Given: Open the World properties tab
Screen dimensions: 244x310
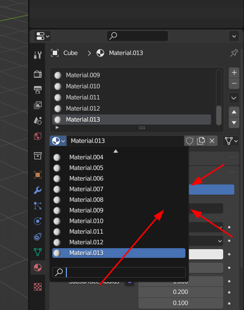Looking at the screenshot, I should point(38,136).
